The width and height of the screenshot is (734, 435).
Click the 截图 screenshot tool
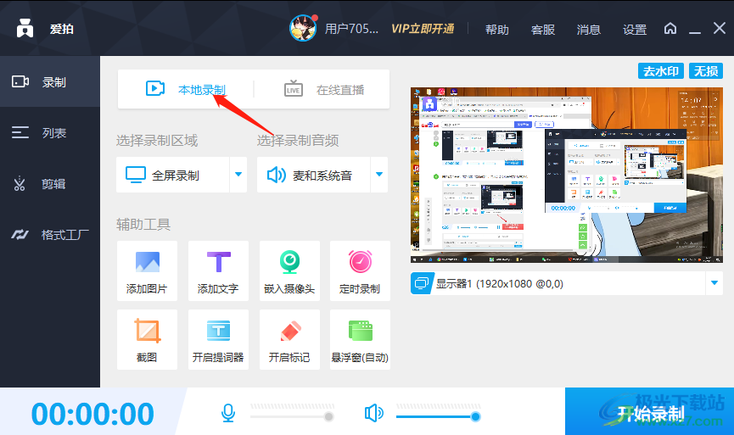coord(147,339)
